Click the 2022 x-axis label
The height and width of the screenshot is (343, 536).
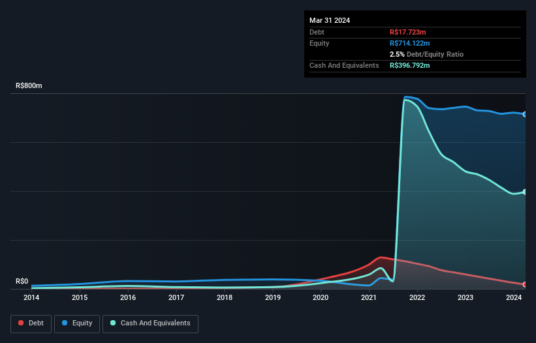click(417, 297)
